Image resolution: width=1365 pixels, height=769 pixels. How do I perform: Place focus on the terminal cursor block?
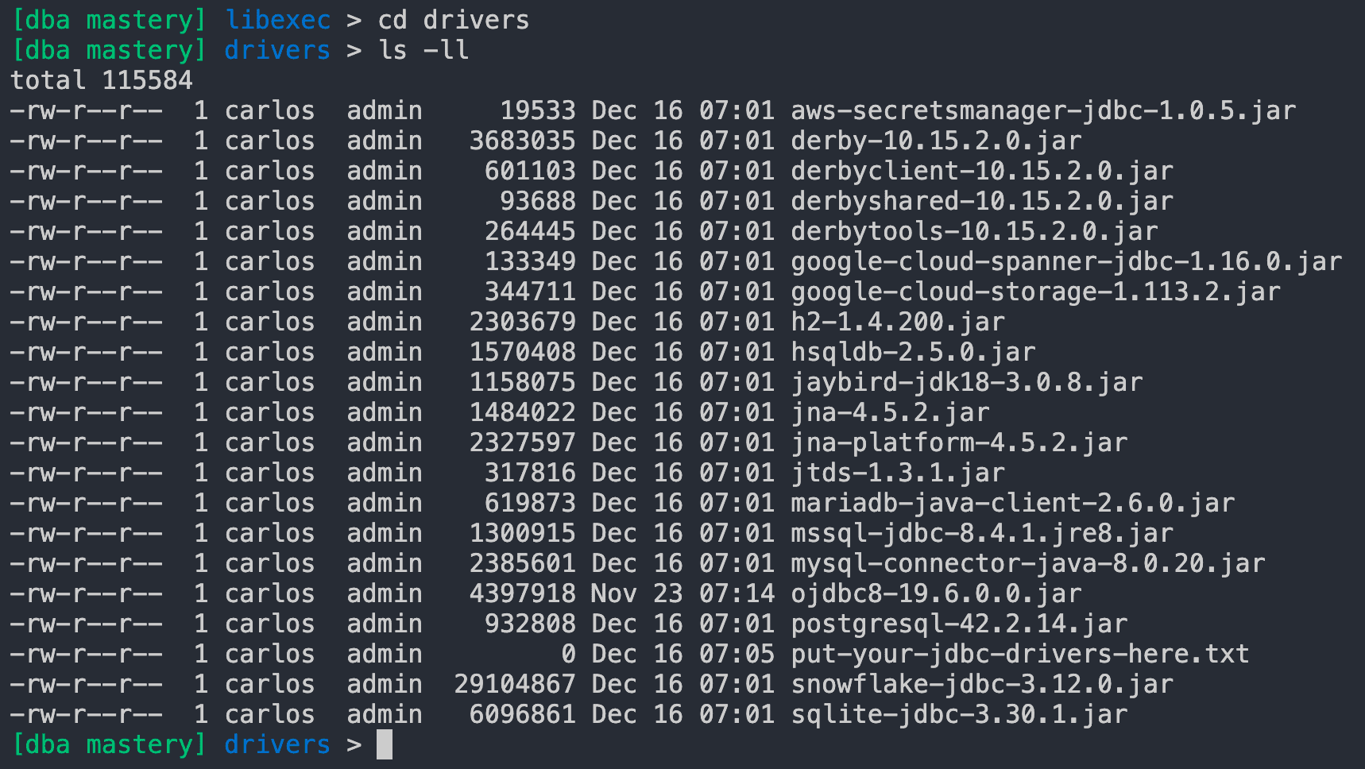pos(387,745)
